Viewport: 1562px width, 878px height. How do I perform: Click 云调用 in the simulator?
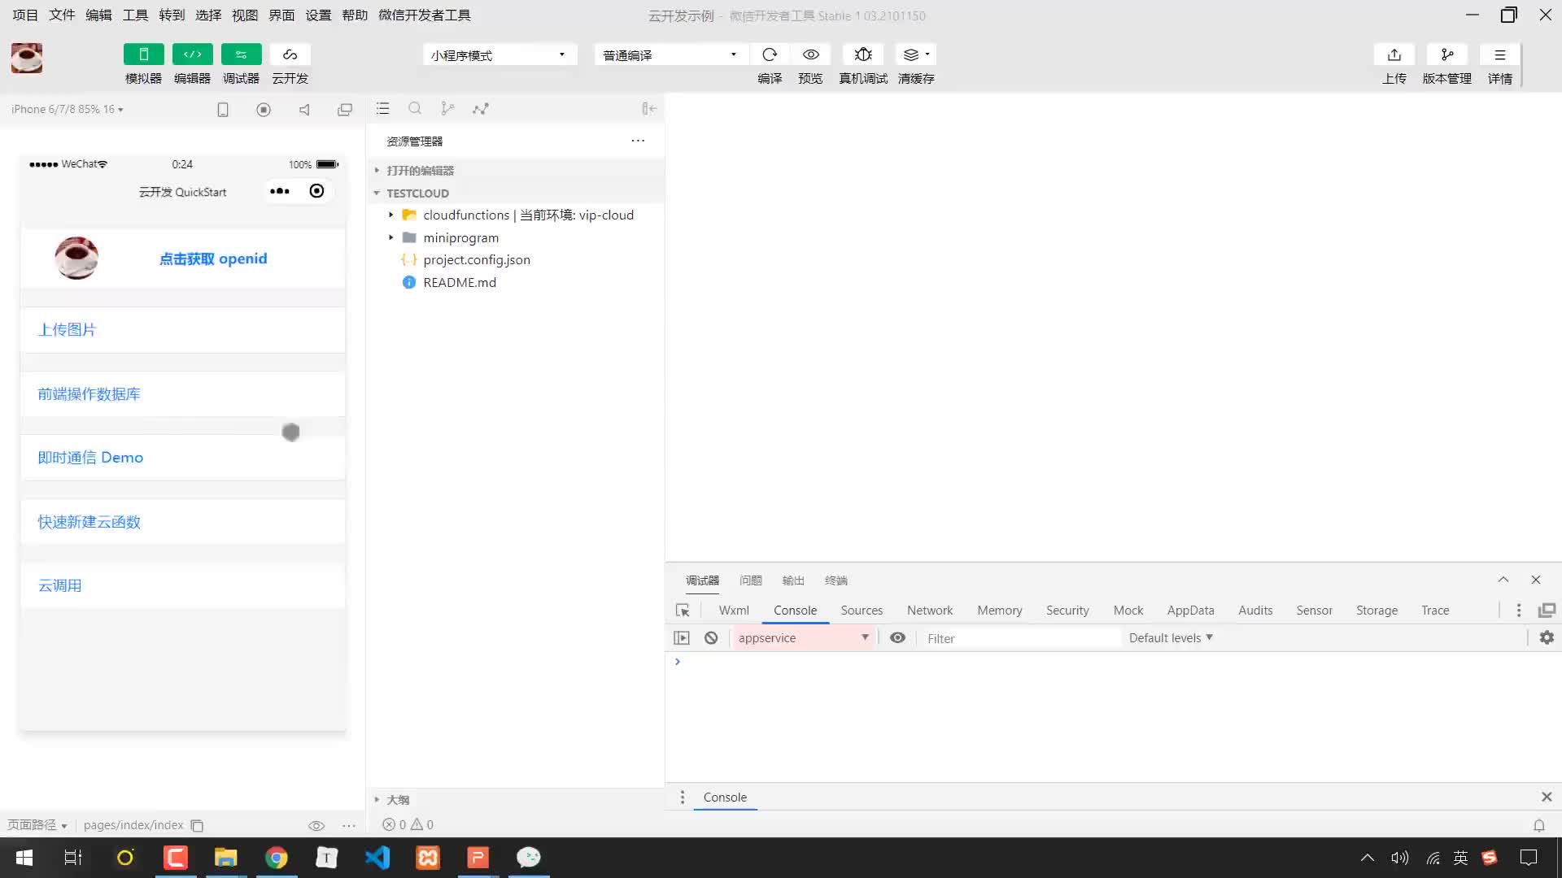pos(183,585)
